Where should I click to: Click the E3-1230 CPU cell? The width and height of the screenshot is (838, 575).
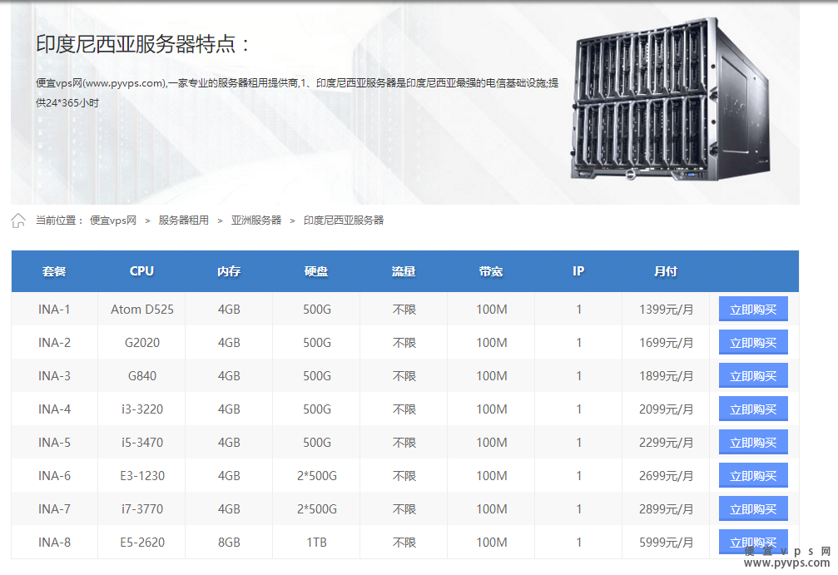coord(142,476)
